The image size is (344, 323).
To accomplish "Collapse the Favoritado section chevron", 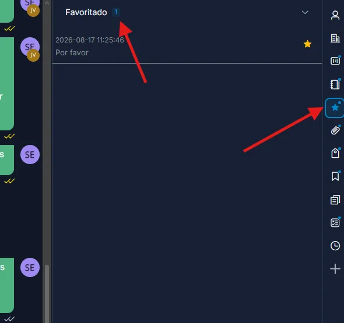I will 305,12.
